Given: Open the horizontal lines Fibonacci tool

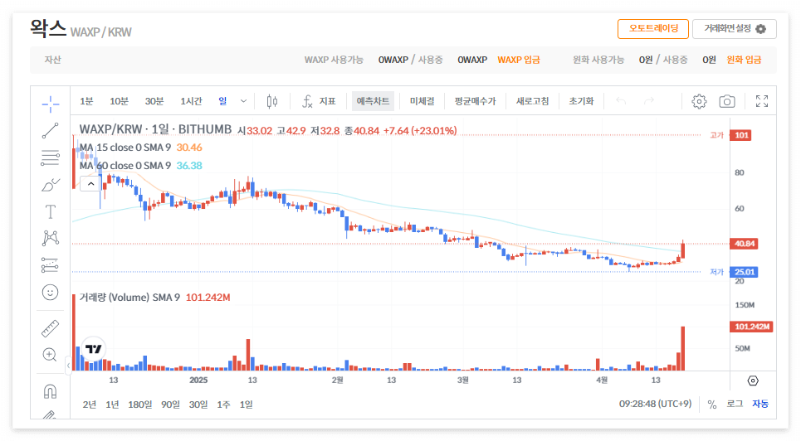Looking at the screenshot, I should (50, 157).
